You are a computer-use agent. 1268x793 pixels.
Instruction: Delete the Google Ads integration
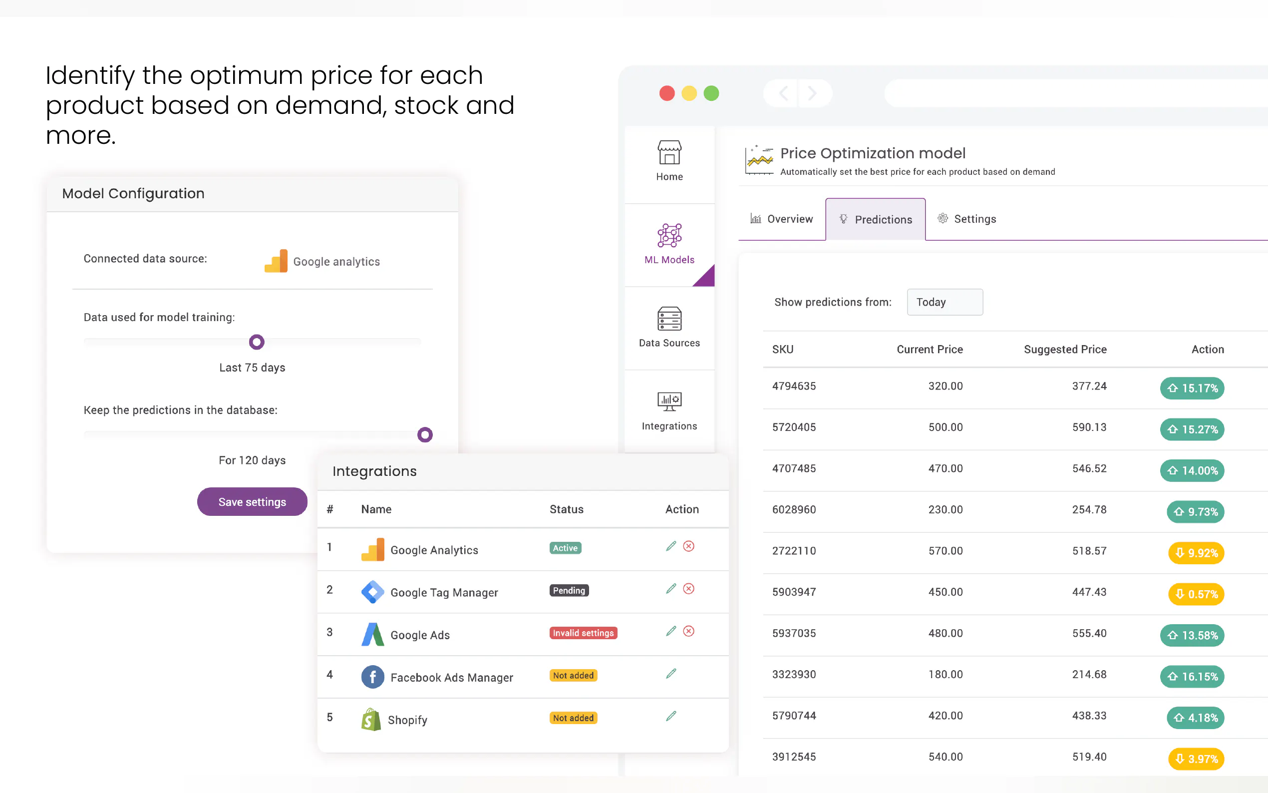[688, 632]
